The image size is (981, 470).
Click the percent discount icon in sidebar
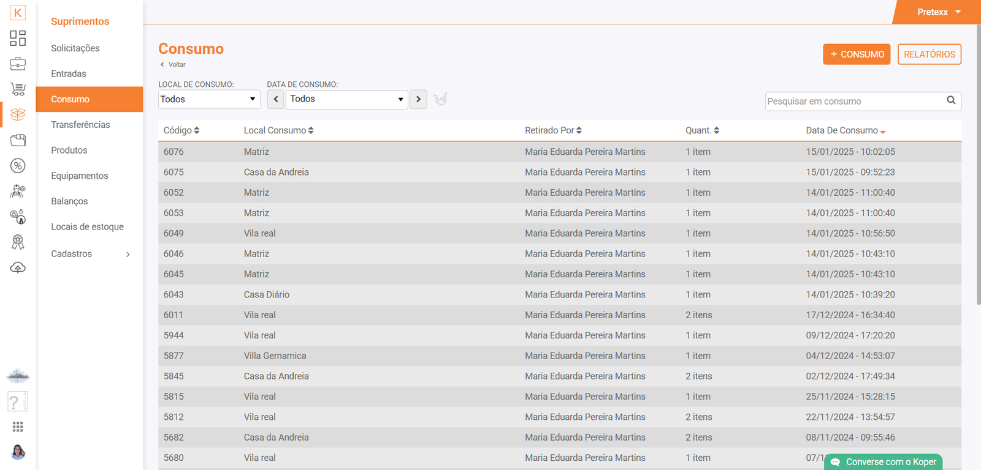[x=18, y=166]
